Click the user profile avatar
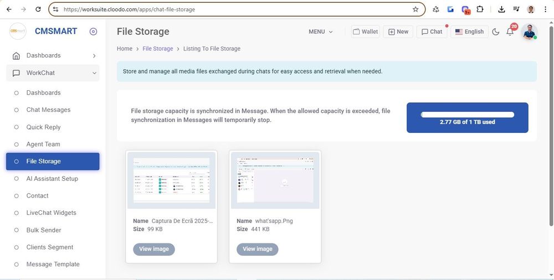Image resolution: width=554 pixels, height=280 pixels. [x=529, y=32]
